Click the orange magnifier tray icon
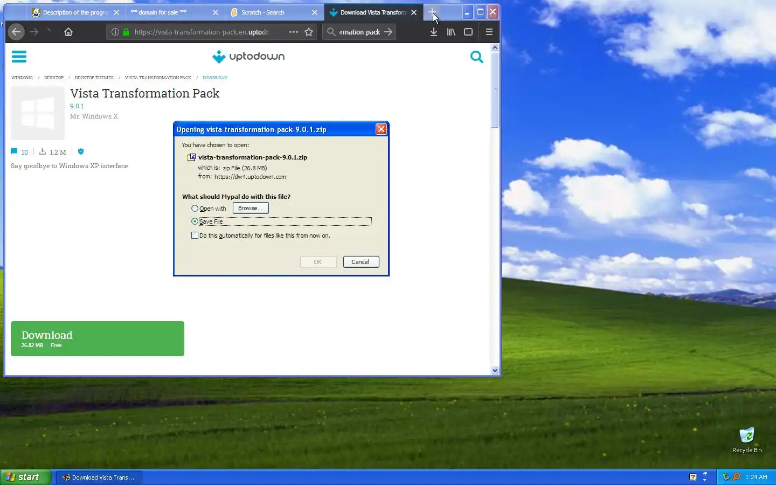This screenshot has height=485, width=776. [x=736, y=477]
